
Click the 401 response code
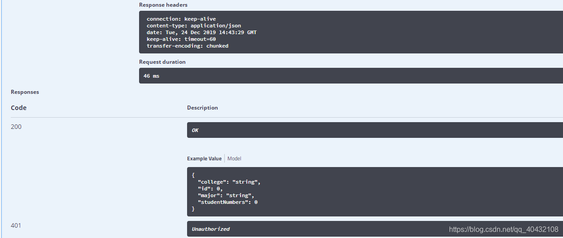[16, 225]
